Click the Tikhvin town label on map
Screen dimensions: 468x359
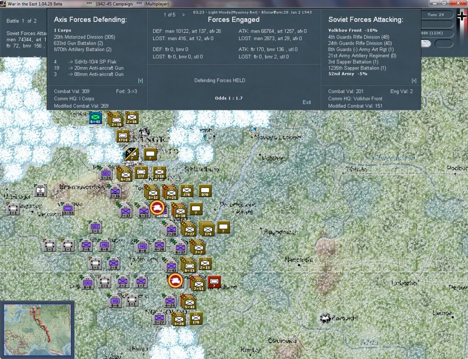pyautogui.click(x=356, y=170)
